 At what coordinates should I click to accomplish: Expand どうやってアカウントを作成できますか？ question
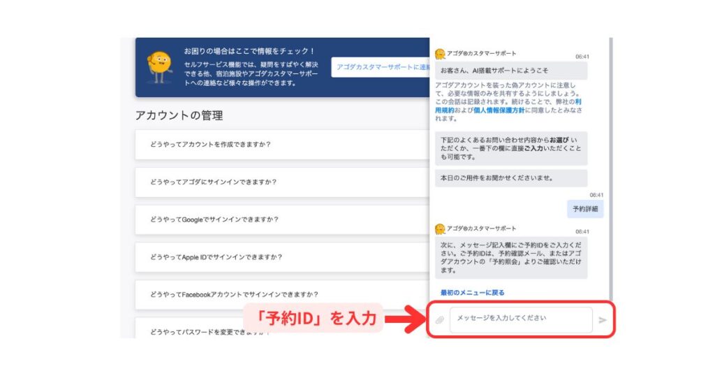(x=282, y=145)
